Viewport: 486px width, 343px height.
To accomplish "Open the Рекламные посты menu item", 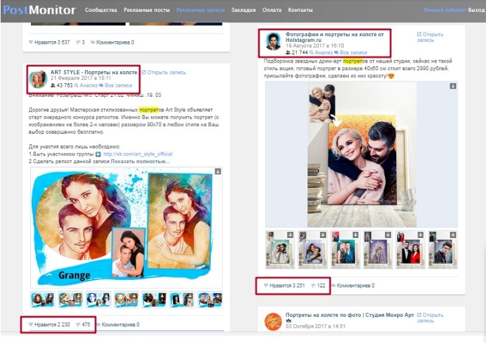I will pyautogui.click(x=147, y=10).
